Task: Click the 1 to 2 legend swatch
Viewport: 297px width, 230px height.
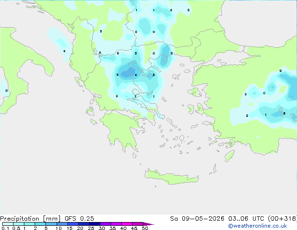Action: pyautogui.click(x=30, y=224)
